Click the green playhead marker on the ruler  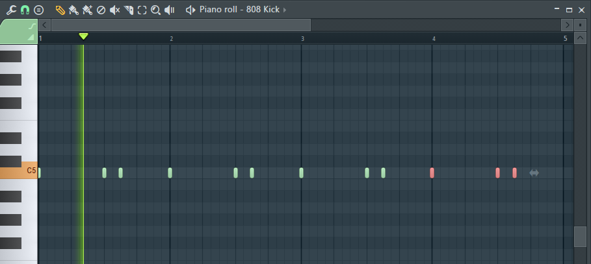tap(83, 36)
